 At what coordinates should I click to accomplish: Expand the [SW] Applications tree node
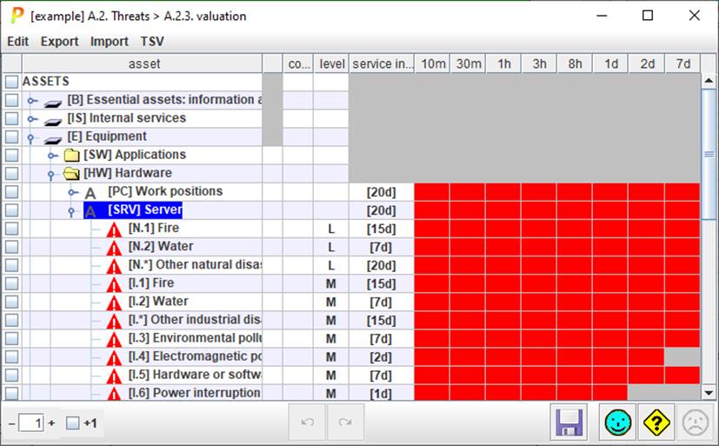[x=52, y=155]
